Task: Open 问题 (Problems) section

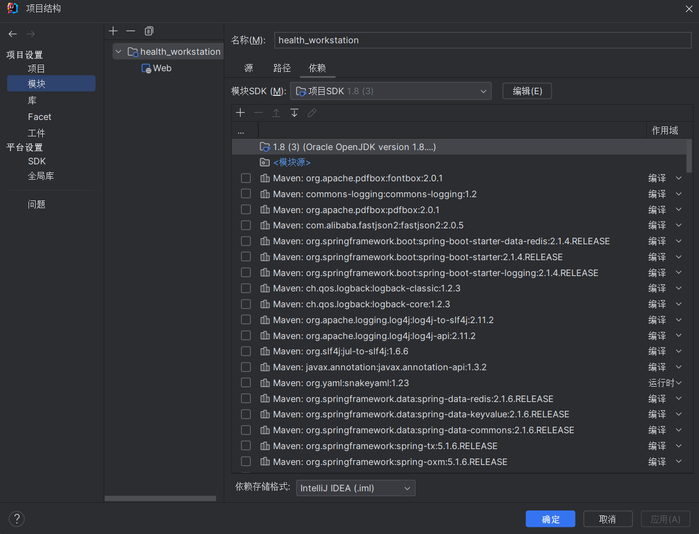Action: pos(36,204)
